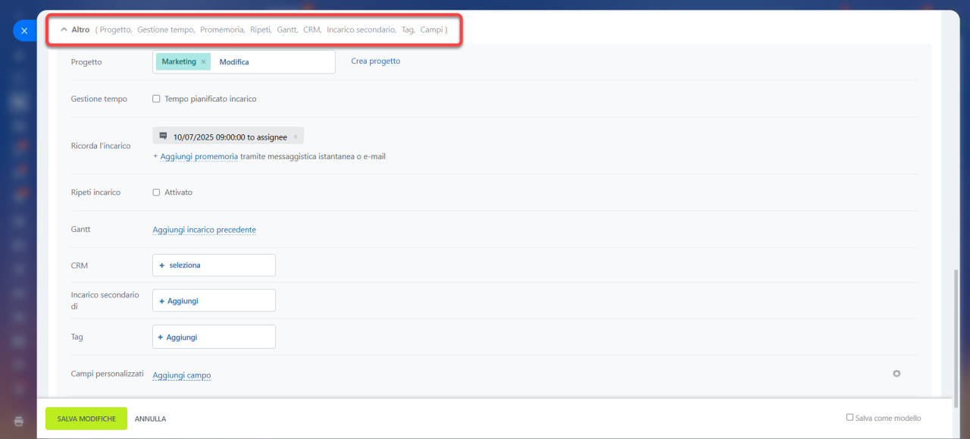Click the 10/07/2025 09:00:00 to assignee text
This screenshot has width=970, height=439.
pos(230,137)
